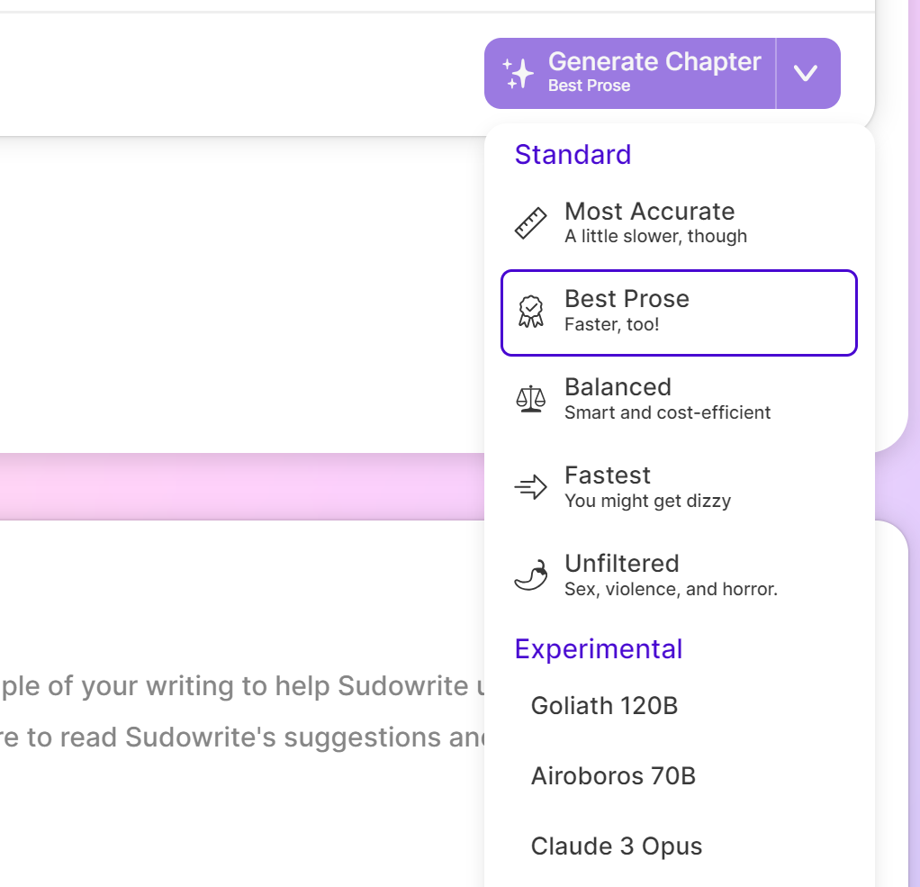Click the writing sample text field

(242, 711)
